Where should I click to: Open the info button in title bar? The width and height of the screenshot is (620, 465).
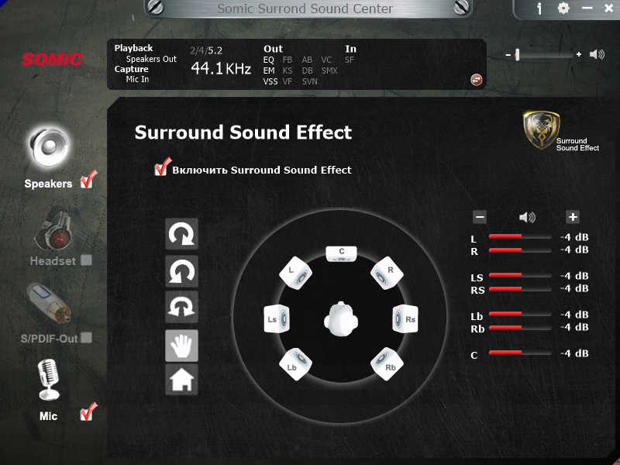click(539, 9)
